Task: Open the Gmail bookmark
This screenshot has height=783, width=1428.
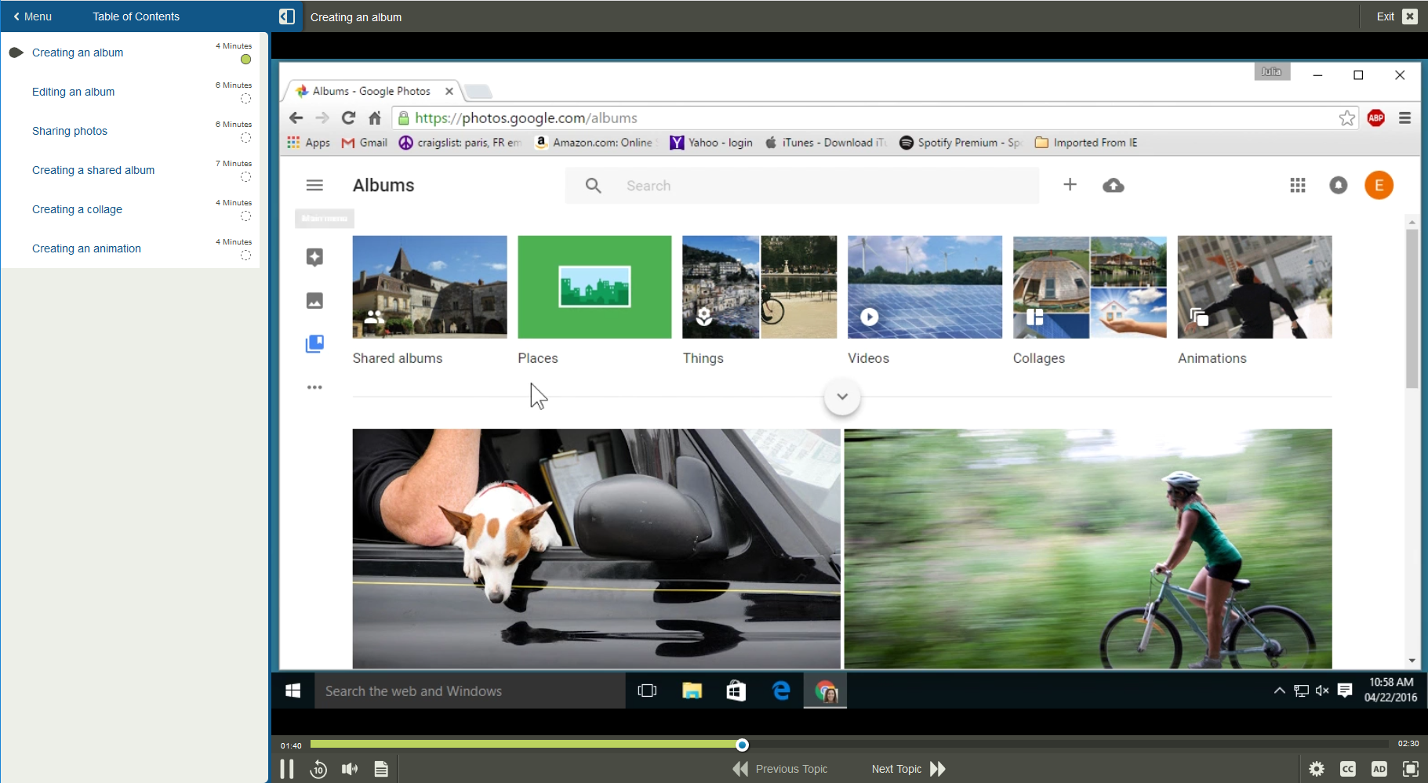Action: 364,142
